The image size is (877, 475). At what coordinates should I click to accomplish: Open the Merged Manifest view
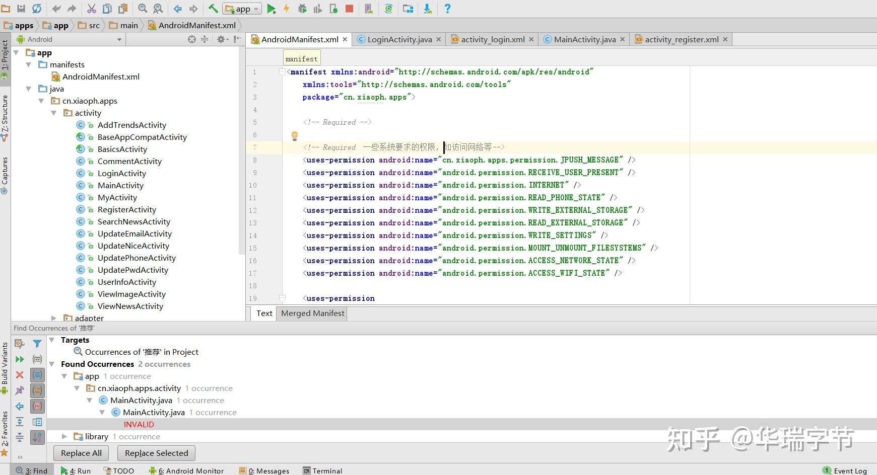pyautogui.click(x=312, y=313)
